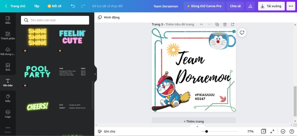Screen dimensions: 297x136
Task: Click the Hình động animation button
Action: pos(108,17)
